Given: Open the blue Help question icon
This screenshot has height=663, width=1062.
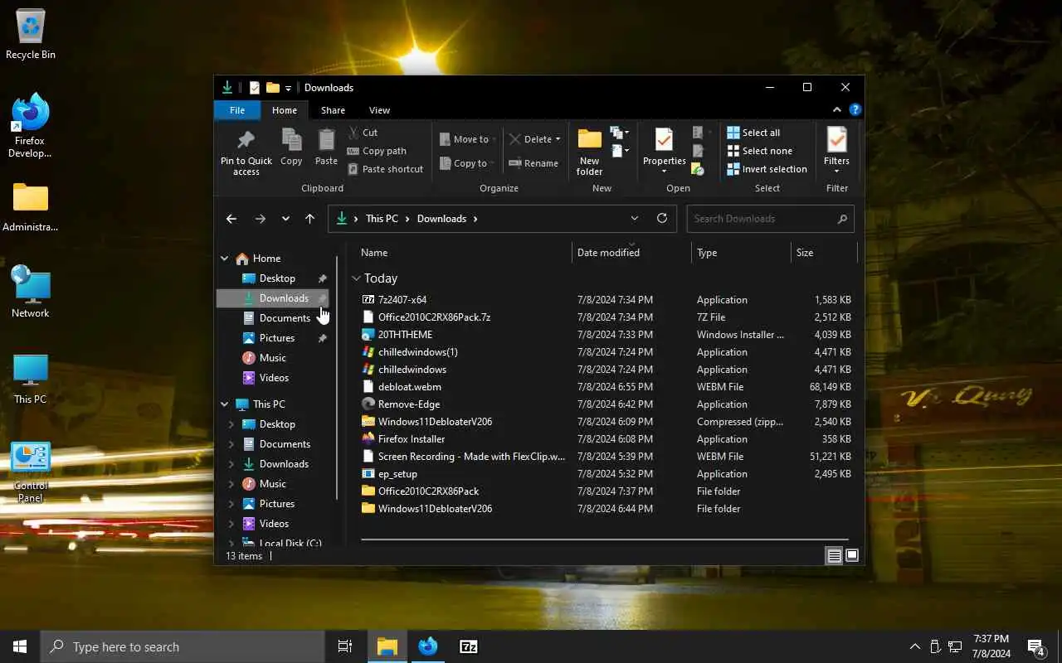Looking at the screenshot, I should [855, 109].
